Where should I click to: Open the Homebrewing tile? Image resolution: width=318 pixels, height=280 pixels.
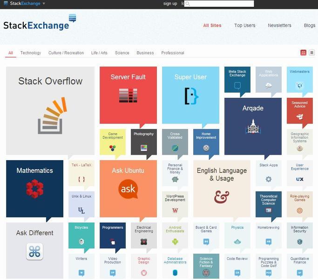pyautogui.click(x=269, y=235)
